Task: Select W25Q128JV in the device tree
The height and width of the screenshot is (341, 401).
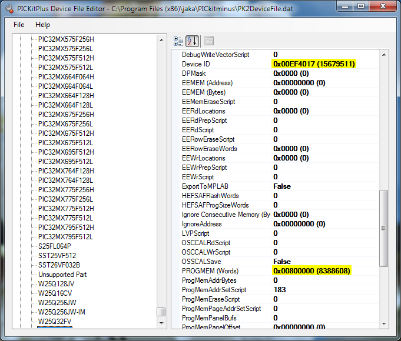Action: point(57,284)
